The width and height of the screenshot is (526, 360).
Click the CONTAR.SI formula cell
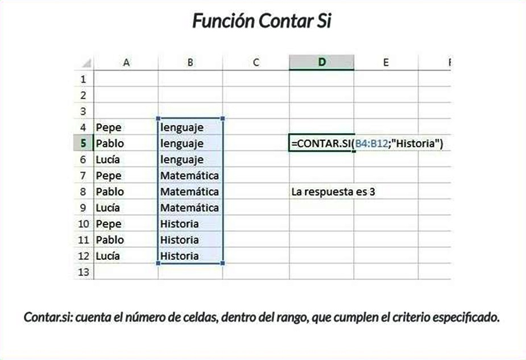(x=321, y=144)
